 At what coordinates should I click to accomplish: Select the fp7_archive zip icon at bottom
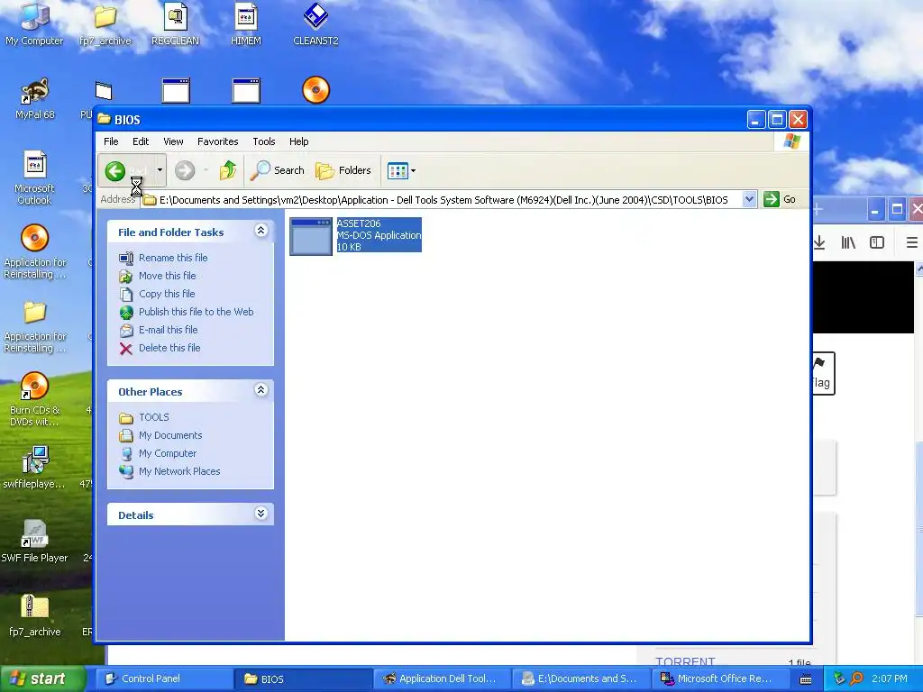point(35,616)
